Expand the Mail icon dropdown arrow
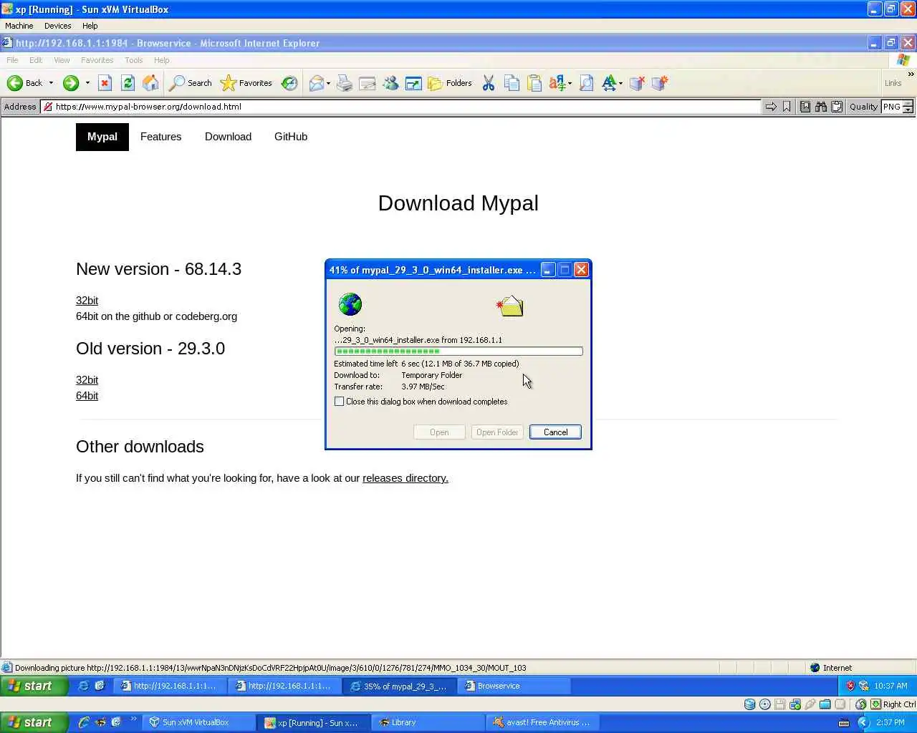Image resolution: width=917 pixels, height=733 pixels. (x=328, y=83)
